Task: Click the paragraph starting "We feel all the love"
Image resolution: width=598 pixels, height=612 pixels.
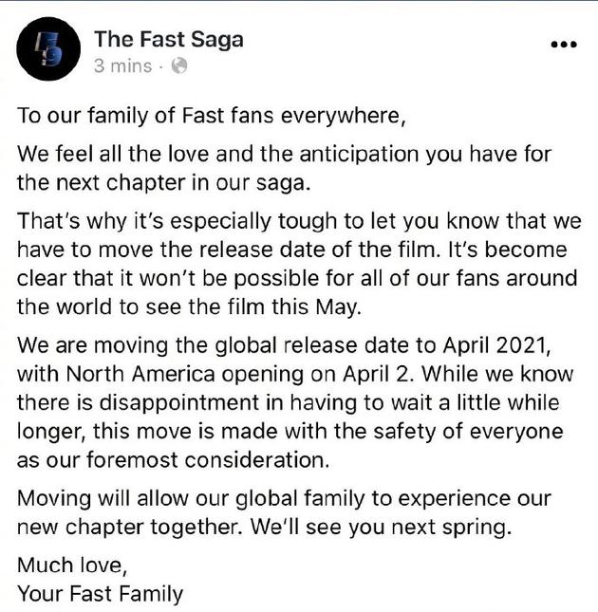Action: 285,167
